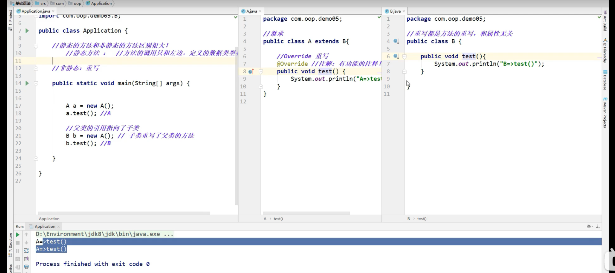Run main method from gutter arrow
This screenshot has width=615, height=273.
27,83
